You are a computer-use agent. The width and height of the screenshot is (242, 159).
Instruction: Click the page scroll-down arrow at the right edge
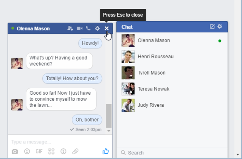click(x=238, y=154)
